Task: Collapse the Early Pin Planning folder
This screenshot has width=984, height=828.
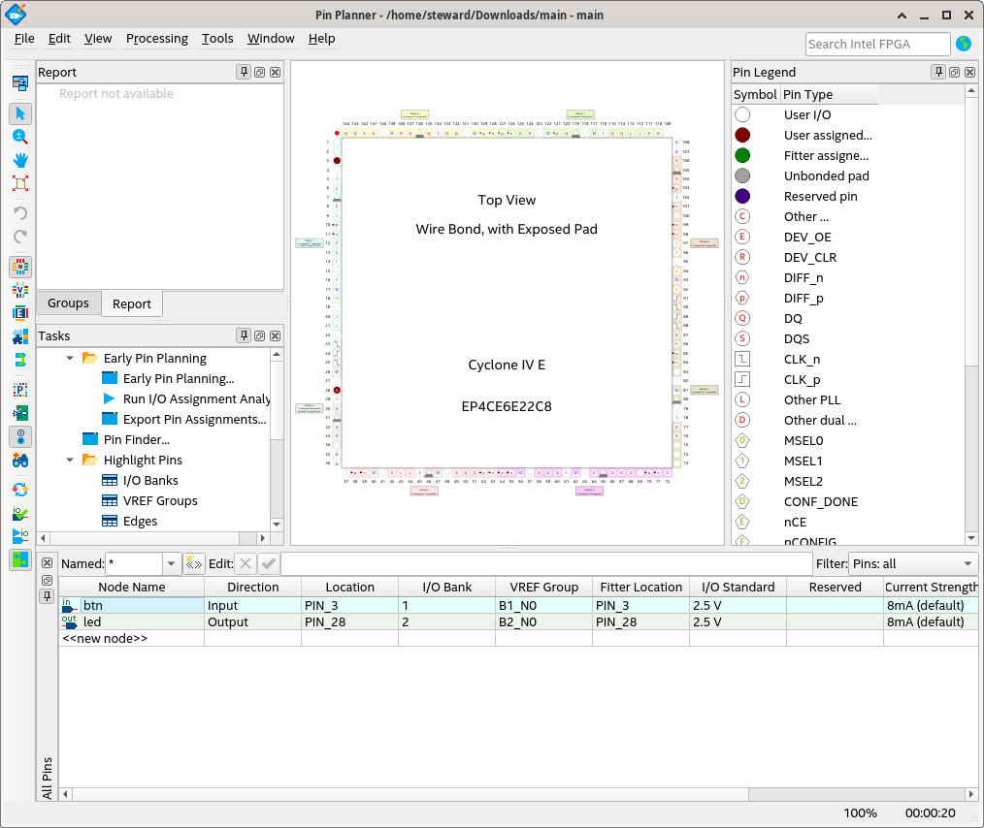Action: pyautogui.click(x=70, y=358)
